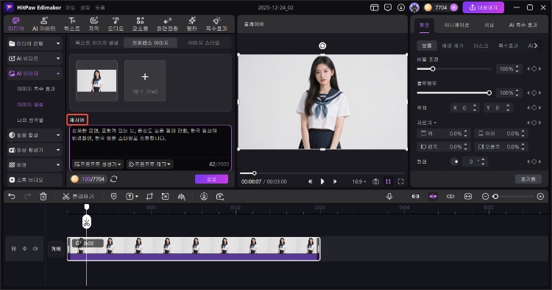Toggle the link clips chain icon in the timeline toolbar

(x=415, y=197)
